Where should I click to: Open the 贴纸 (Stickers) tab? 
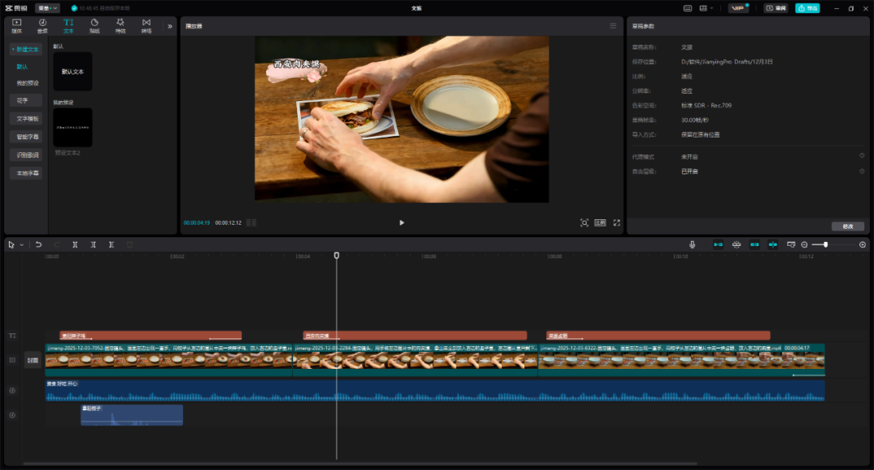[94, 26]
